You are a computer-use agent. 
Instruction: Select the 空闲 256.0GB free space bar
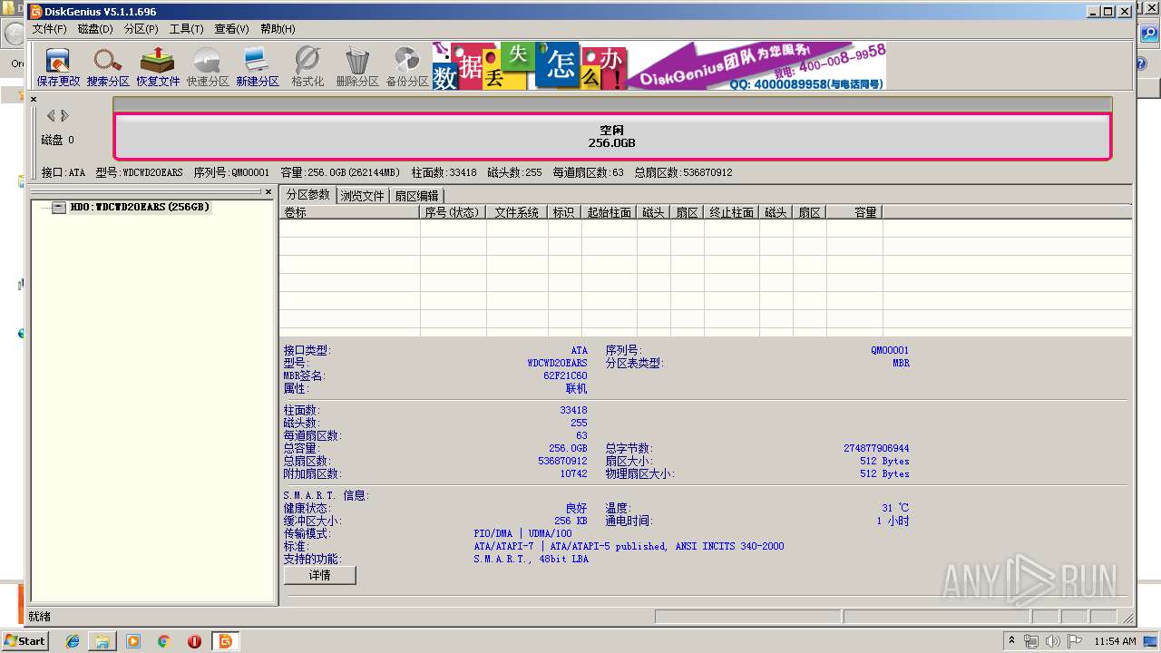pyautogui.click(x=612, y=136)
